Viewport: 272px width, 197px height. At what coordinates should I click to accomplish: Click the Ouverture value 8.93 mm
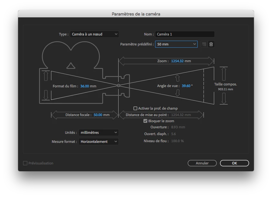click(178, 127)
